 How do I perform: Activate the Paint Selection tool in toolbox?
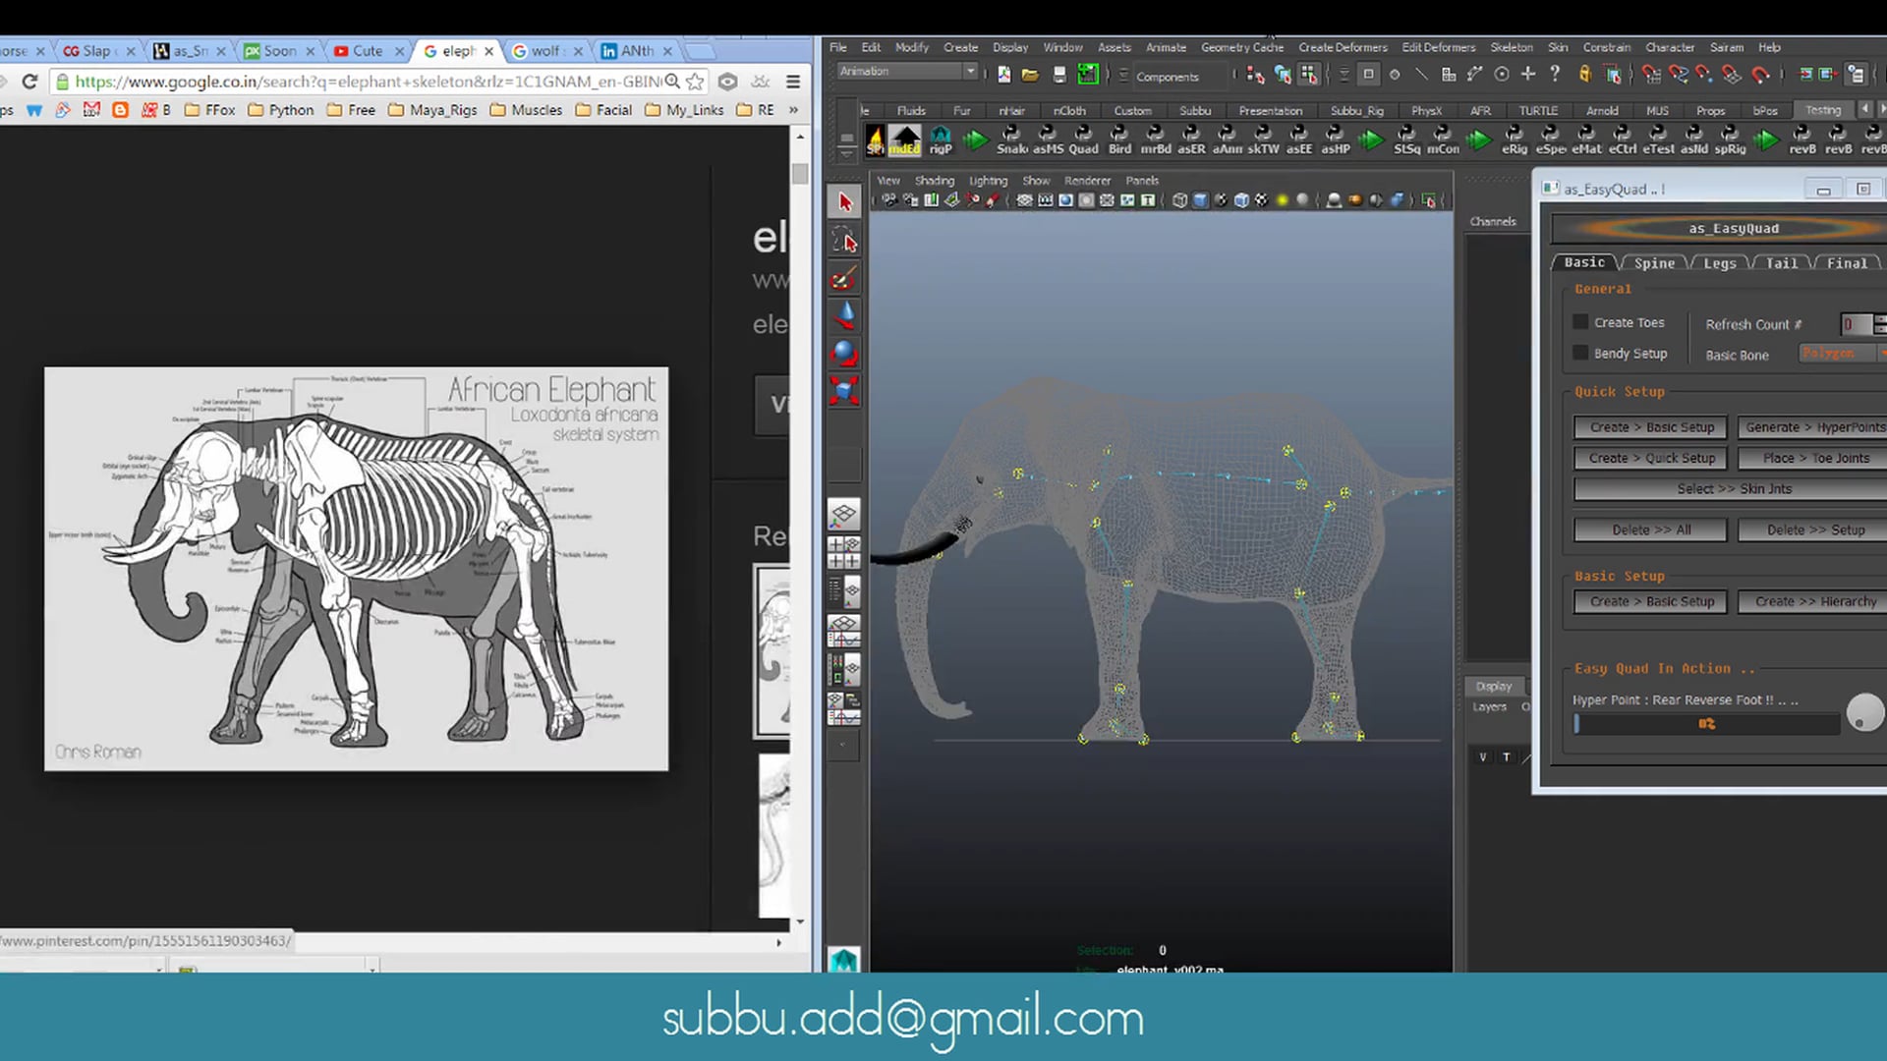844,279
